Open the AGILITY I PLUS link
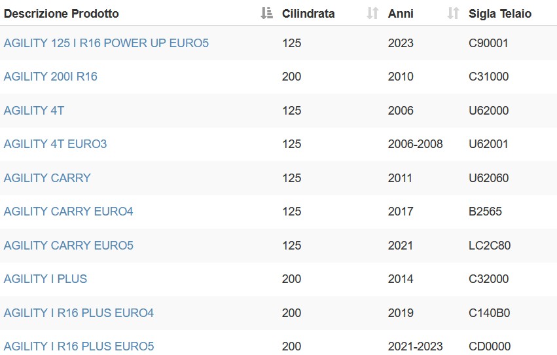Screen dimensions: 557x355 (45, 279)
